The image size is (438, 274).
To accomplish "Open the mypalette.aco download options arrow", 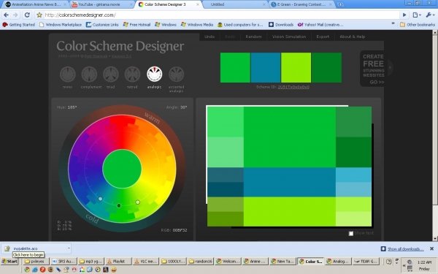I will [x=69, y=248].
